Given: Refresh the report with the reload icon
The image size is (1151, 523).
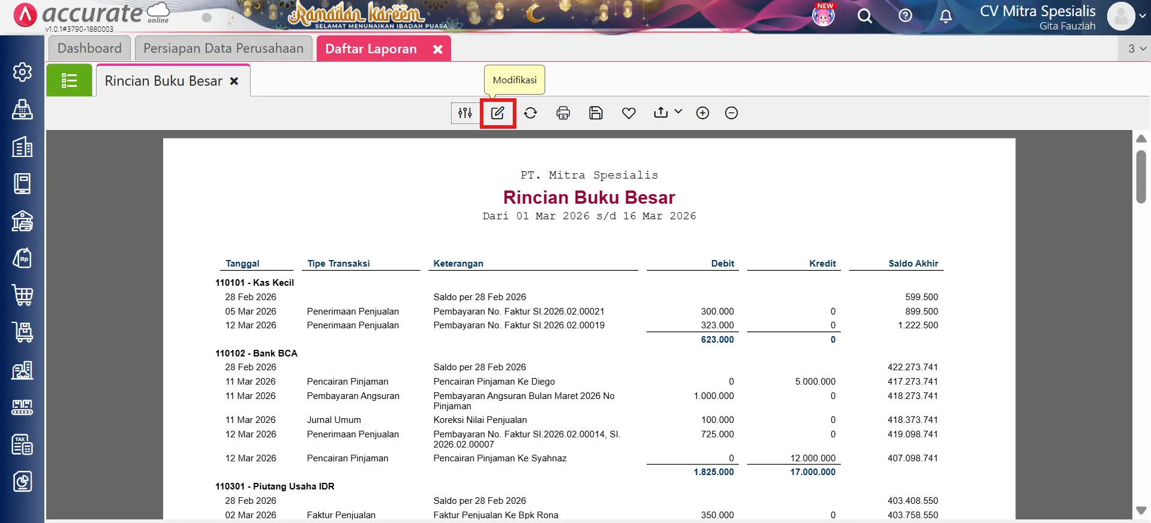Looking at the screenshot, I should click(530, 113).
